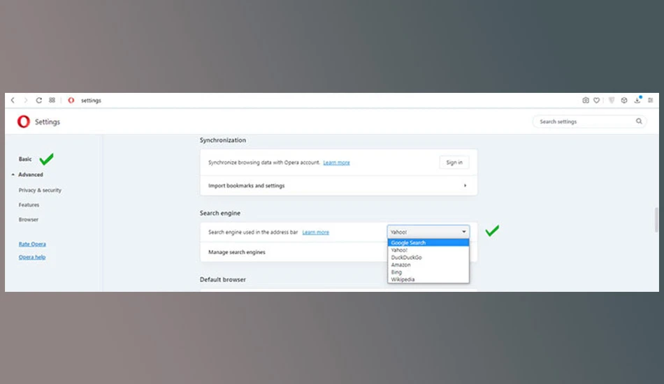Collapse the Advanced sidebar section
664x384 pixels.
pos(31,175)
